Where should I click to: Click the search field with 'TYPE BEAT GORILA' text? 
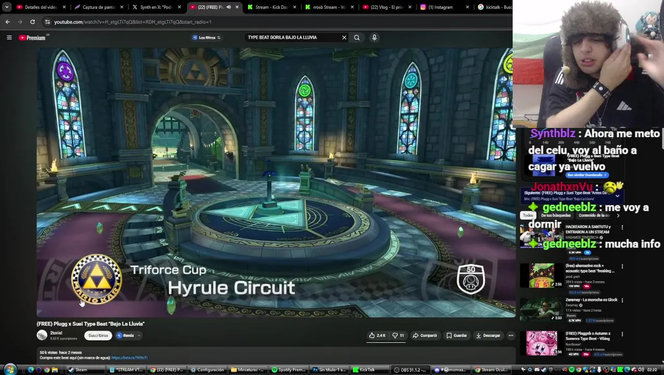coord(292,37)
